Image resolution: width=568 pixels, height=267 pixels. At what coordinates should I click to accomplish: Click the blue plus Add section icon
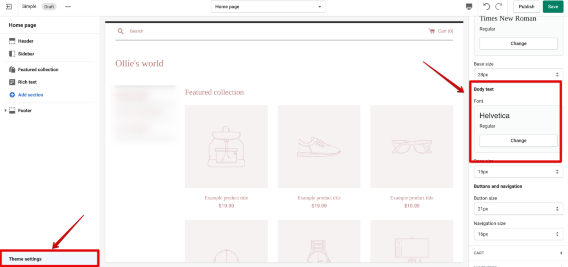coord(12,95)
